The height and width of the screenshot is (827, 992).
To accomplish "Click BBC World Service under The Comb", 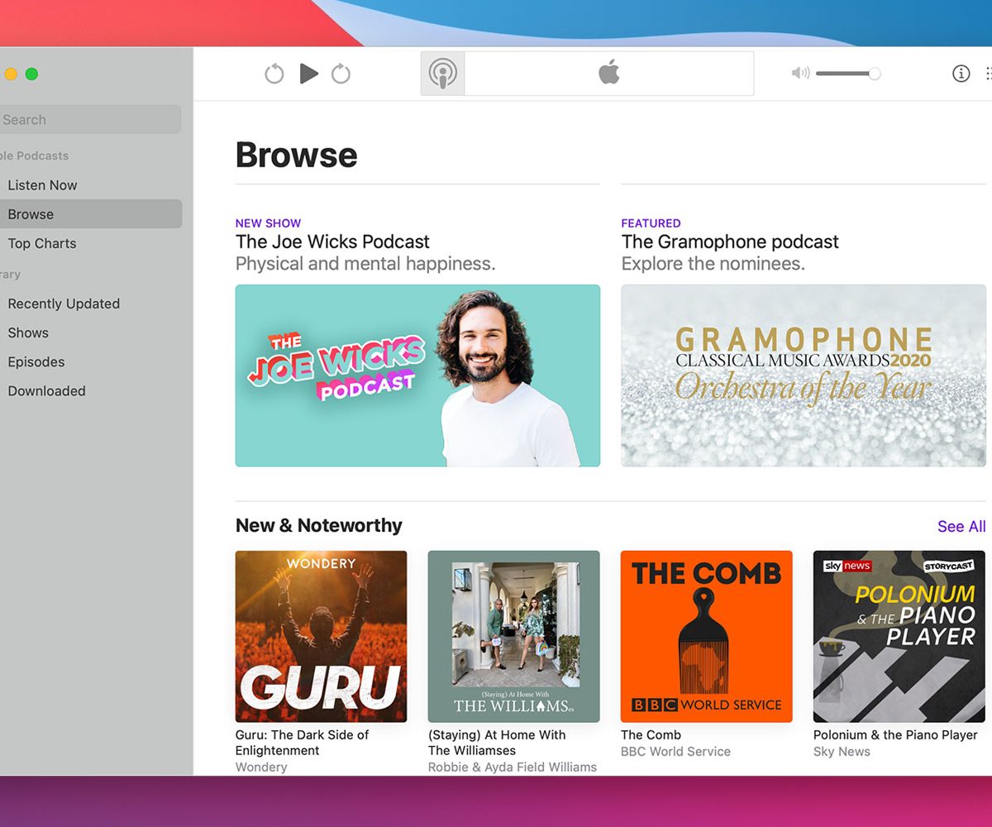I will pos(675,751).
